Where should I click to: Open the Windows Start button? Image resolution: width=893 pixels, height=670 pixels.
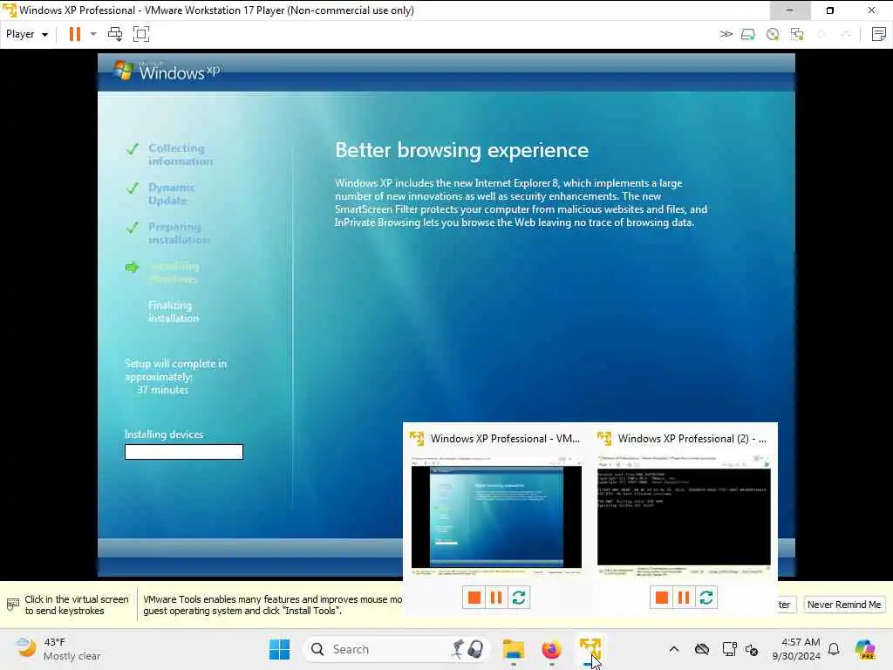(x=279, y=649)
